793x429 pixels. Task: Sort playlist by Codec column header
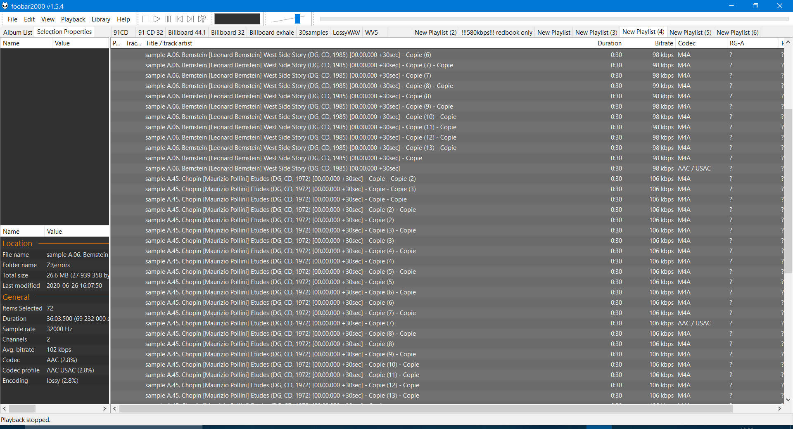[701, 43]
